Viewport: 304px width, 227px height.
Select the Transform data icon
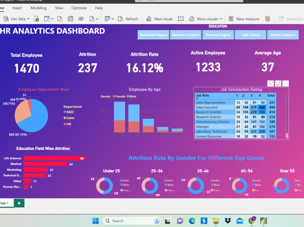pyautogui.click(x=108, y=18)
